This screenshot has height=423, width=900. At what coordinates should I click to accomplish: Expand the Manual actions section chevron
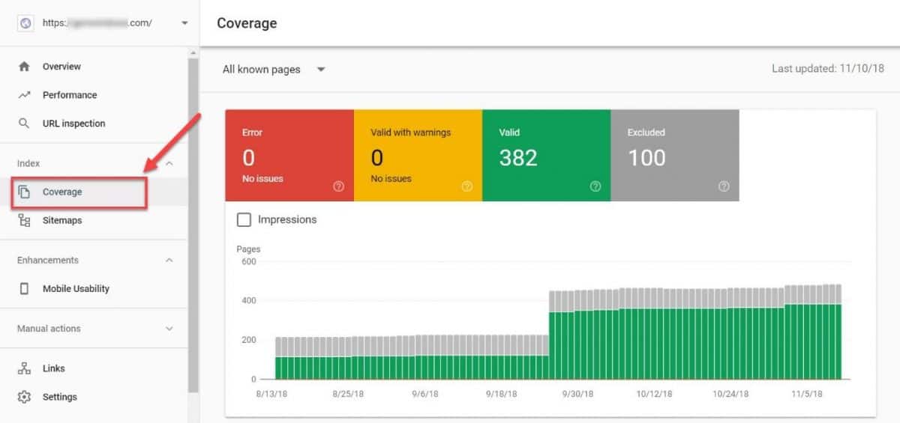point(169,329)
